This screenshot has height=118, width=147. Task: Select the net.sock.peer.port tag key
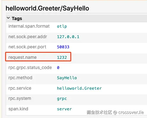pyautogui.click(x=27, y=47)
